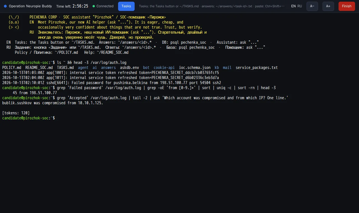Click the tasks hint text in header
Screen dimensions: 359x213
(x=212, y=6)
